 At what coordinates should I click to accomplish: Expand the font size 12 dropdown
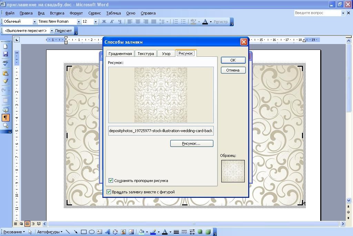pyautogui.click(x=95, y=22)
